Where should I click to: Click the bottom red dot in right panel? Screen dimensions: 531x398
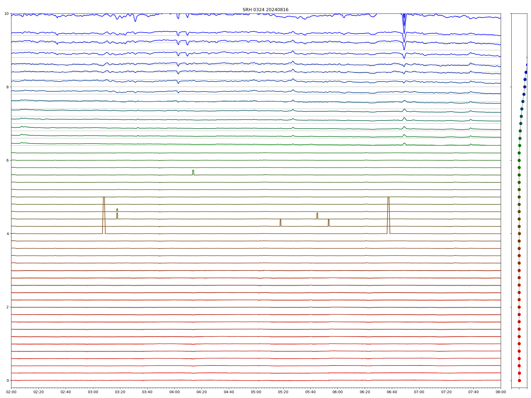click(519, 380)
